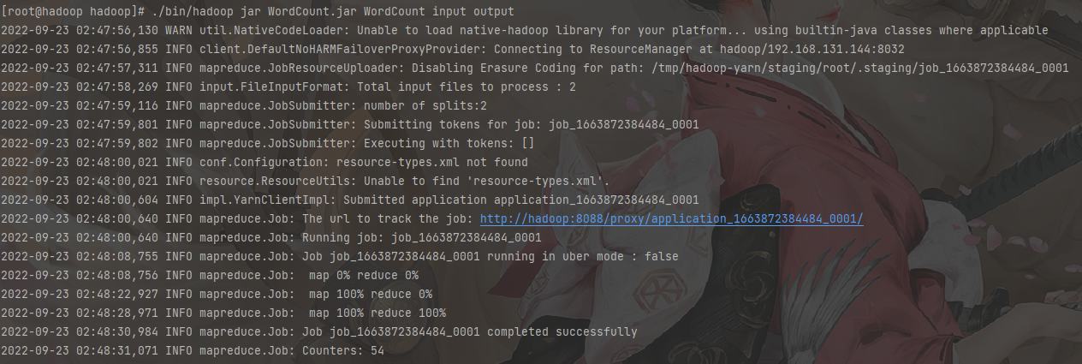Screen dimensions: 1082x364
Task: Click the number of splits:2 line
Action: (x=425, y=106)
